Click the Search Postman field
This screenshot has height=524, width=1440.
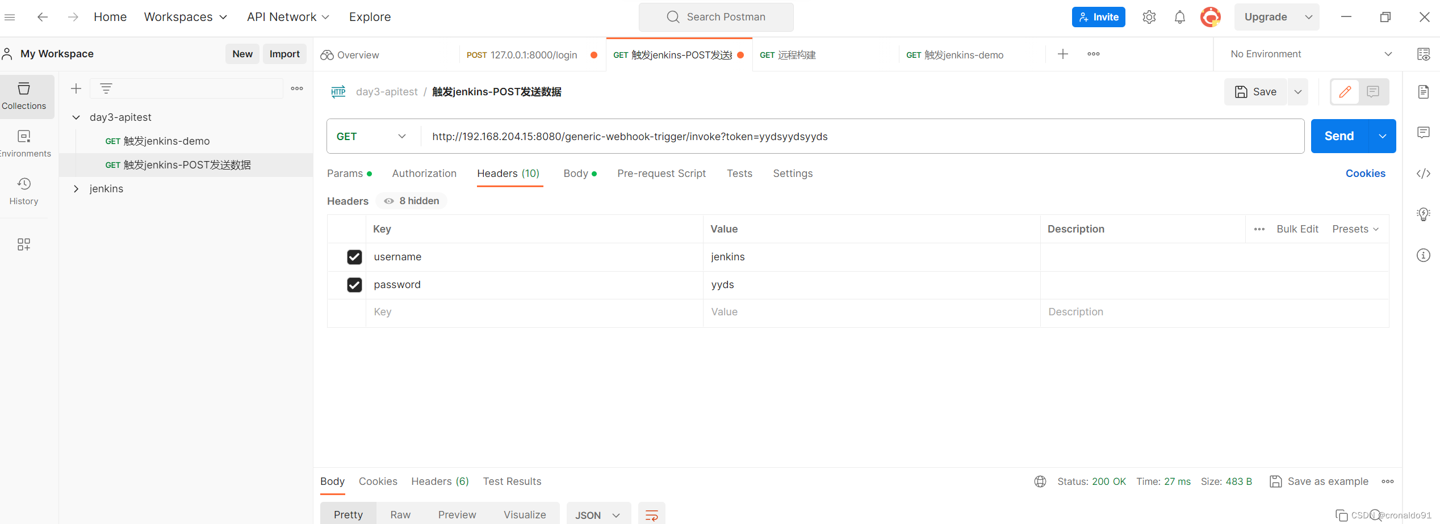716,17
